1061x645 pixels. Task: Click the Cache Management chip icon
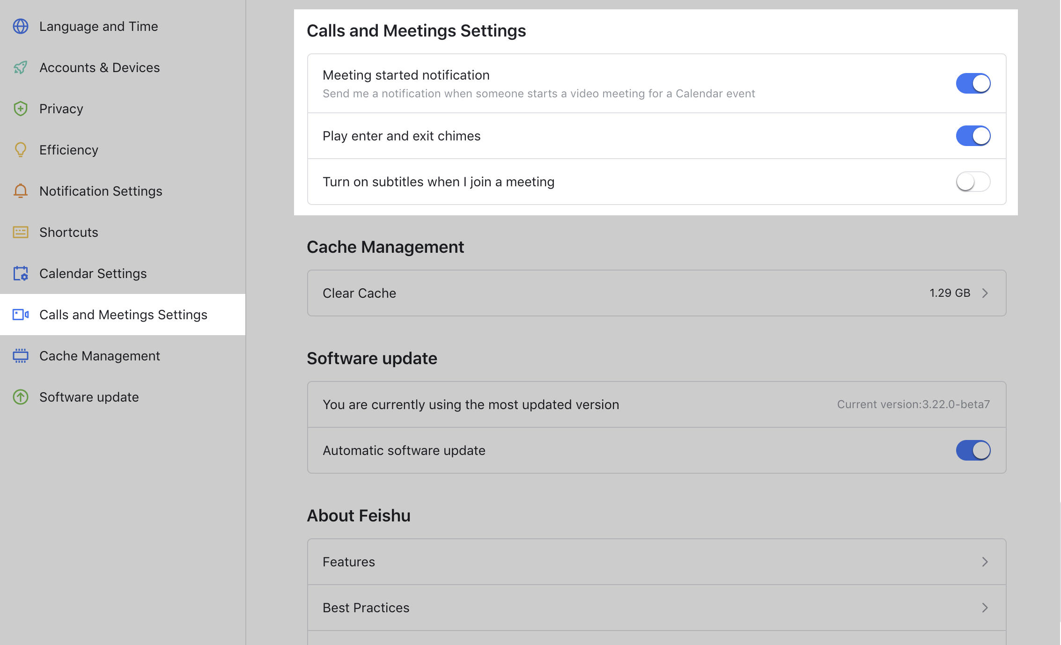[21, 356]
